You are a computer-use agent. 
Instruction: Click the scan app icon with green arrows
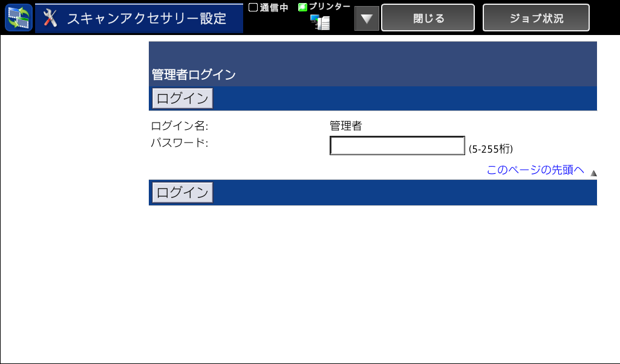coord(18,18)
